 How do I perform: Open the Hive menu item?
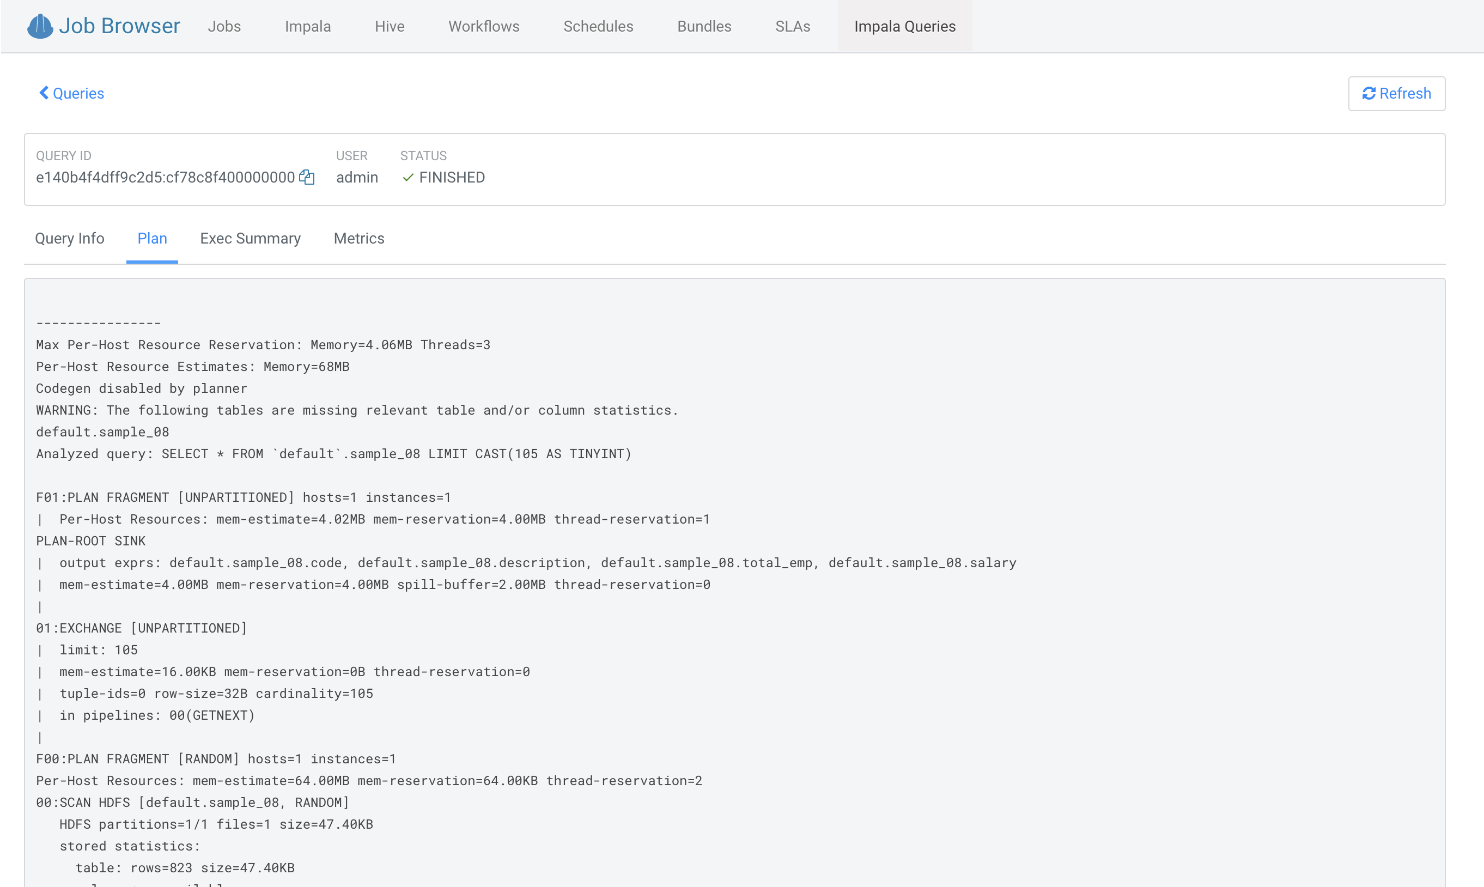(389, 26)
